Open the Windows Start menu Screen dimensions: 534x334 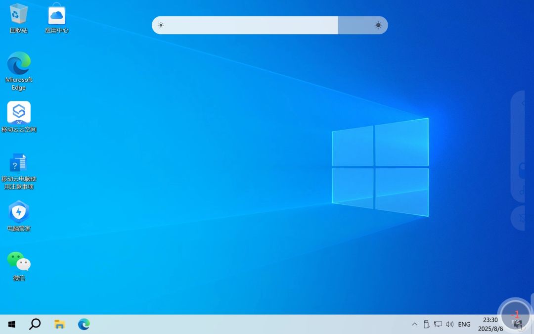pos(11,324)
